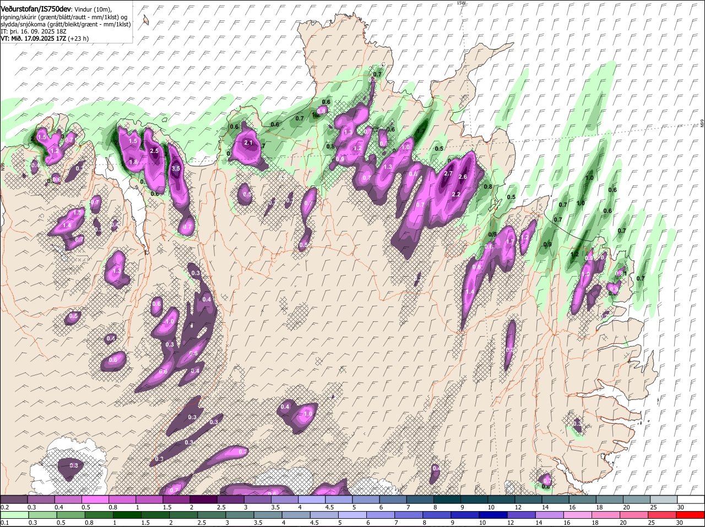Click the 'IT: þri. 16. 09. 2025 18Z' line
The height and width of the screenshot is (527, 705).
(x=34, y=31)
